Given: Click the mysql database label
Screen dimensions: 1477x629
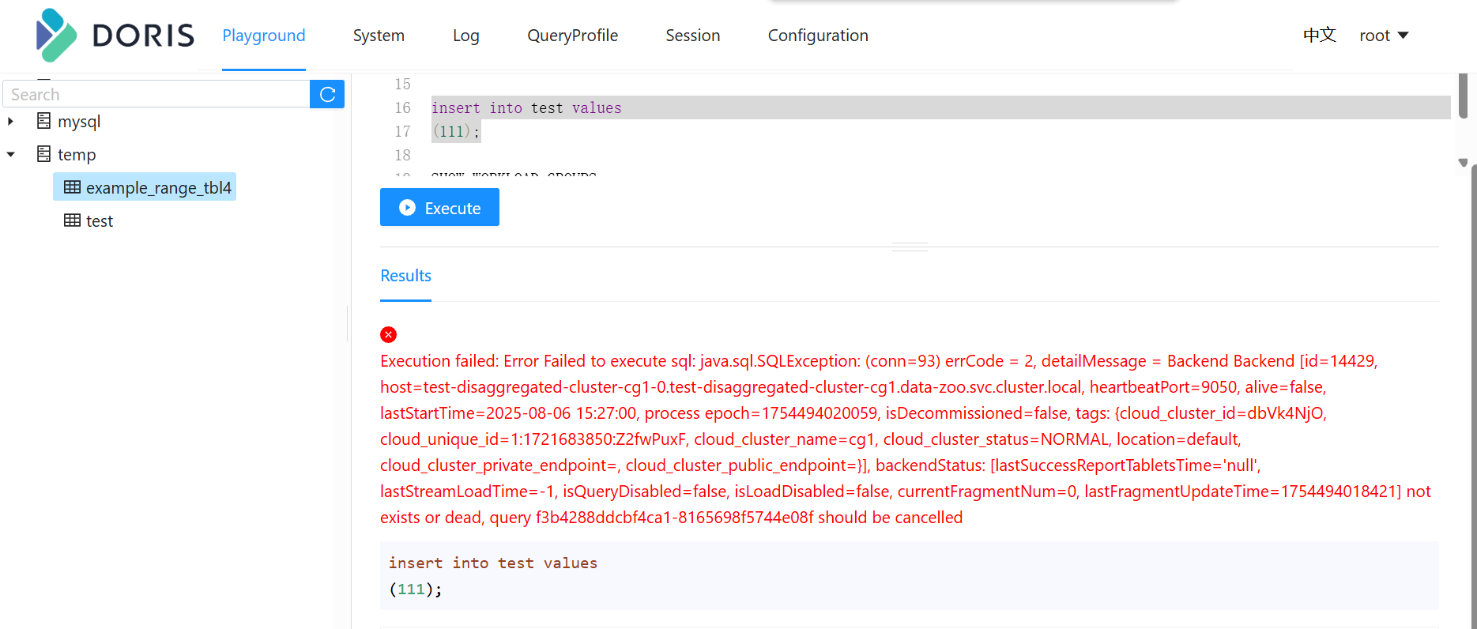Looking at the screenshot, I should (79, 122).
